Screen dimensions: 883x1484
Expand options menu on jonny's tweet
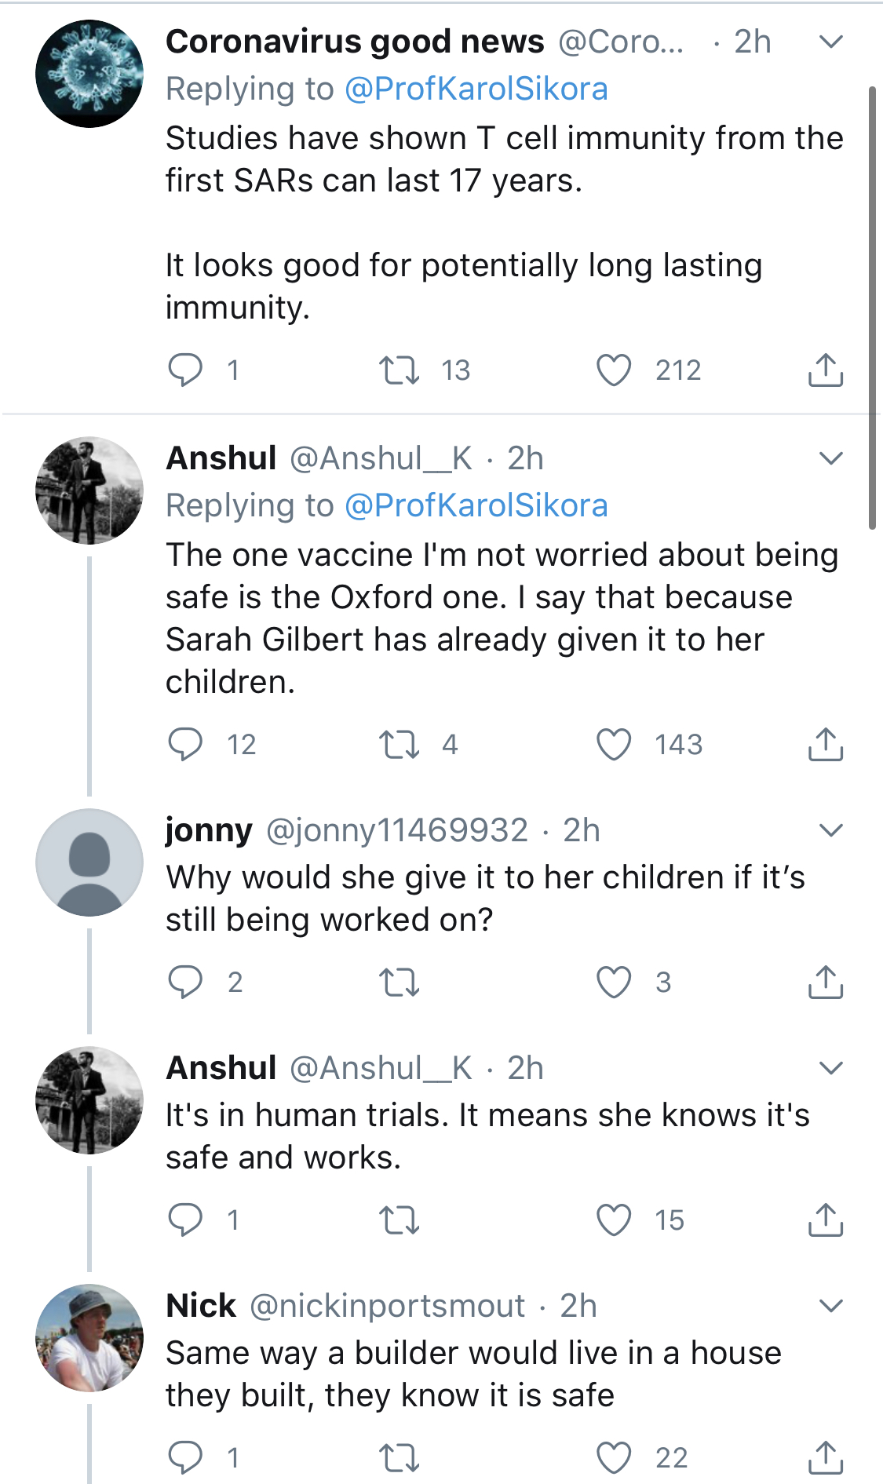(x=830, y=830)
